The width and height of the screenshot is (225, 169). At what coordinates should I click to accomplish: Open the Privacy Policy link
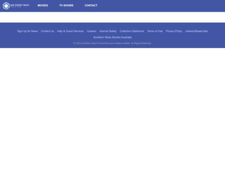pos(174,31)
